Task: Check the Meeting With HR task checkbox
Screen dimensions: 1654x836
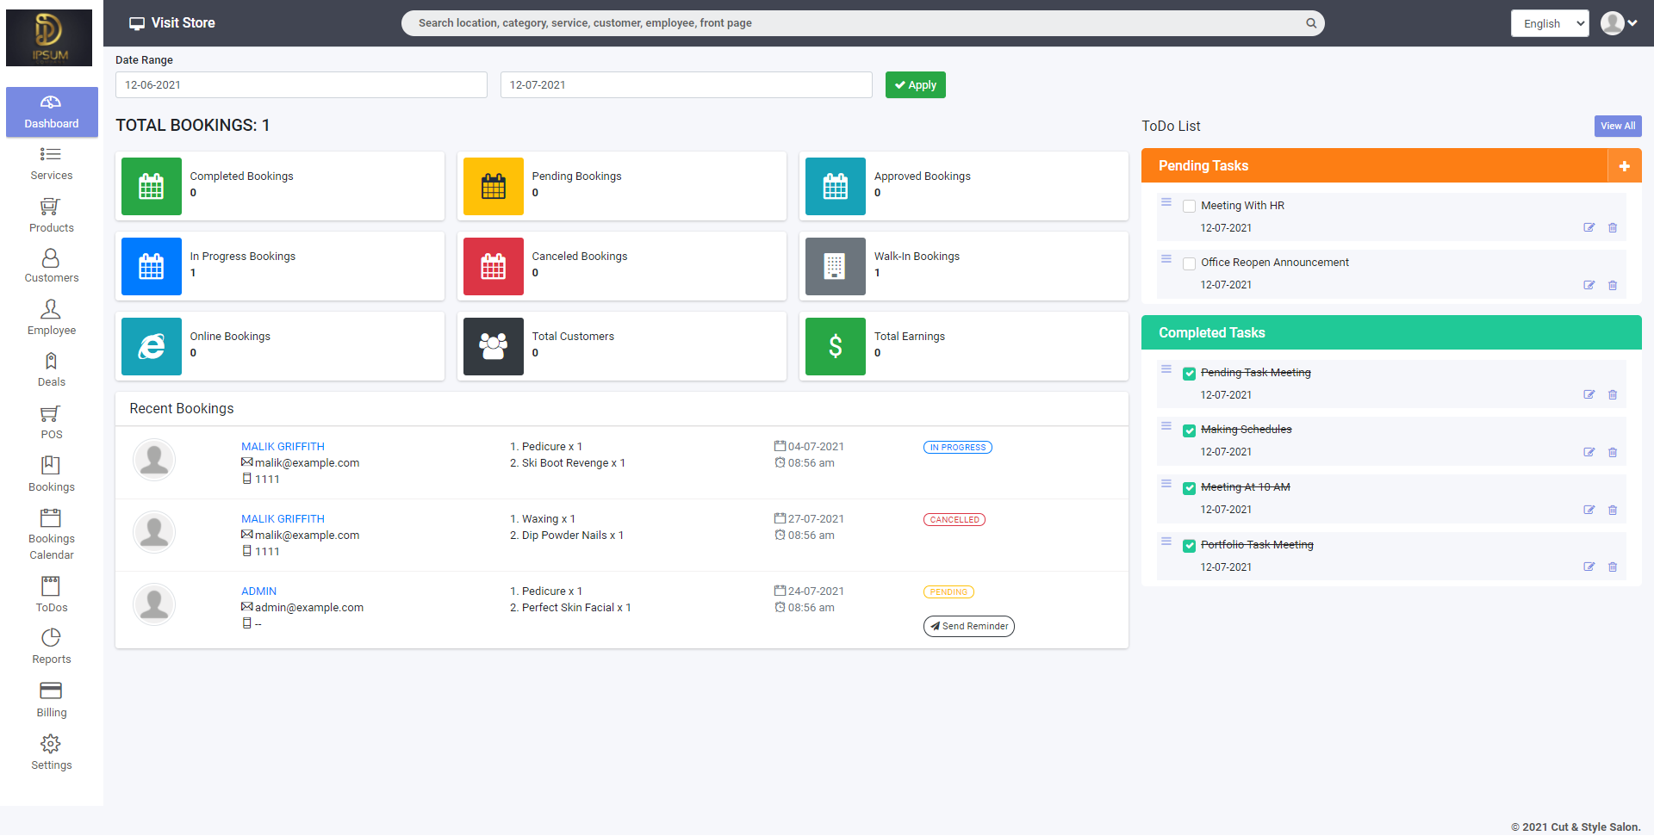Action: 1190,206
